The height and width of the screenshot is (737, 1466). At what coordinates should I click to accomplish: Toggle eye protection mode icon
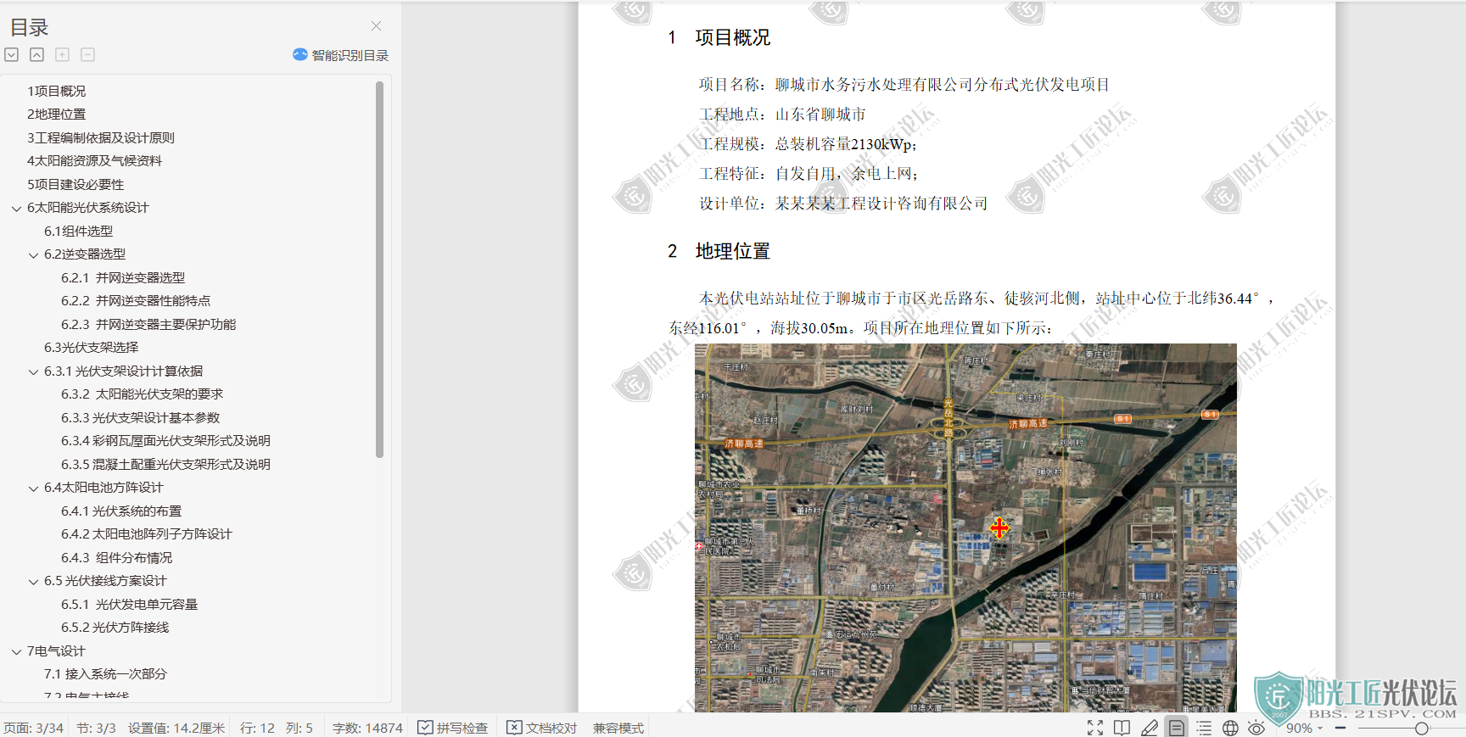[x=1256, y=728]
